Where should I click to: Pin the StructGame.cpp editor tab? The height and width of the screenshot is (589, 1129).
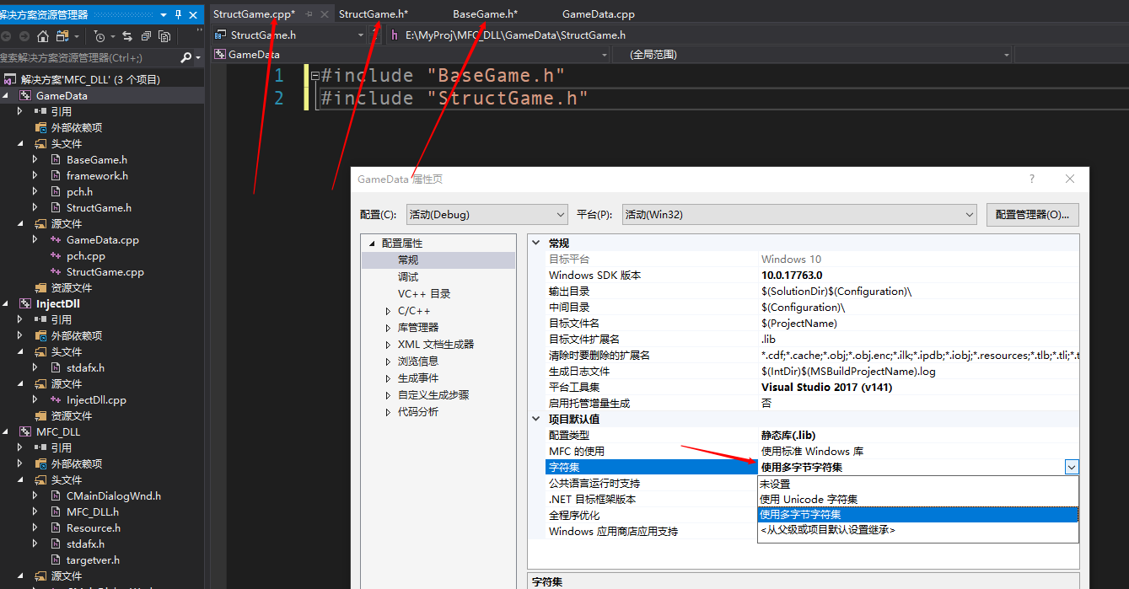309,14
